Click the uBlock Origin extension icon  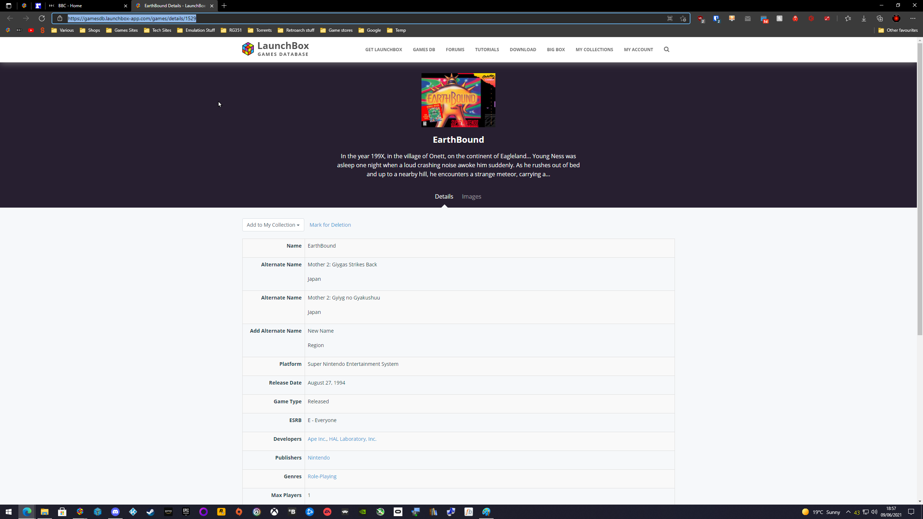[700, 18]
